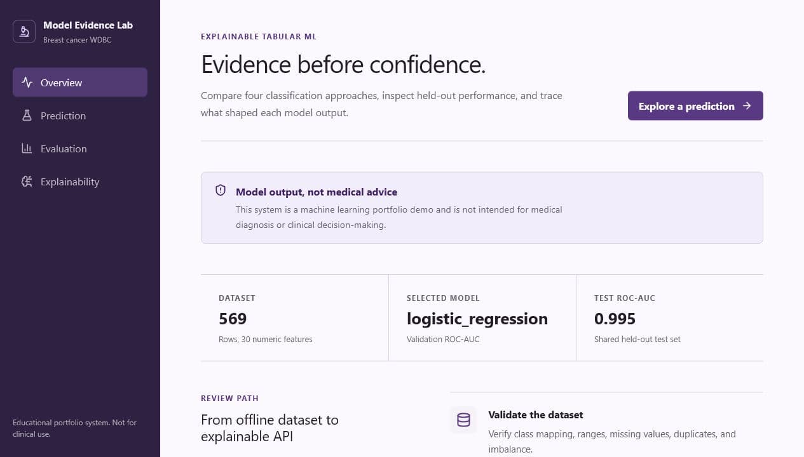
Task: Click the Validate the dataset heading
Action: tap(536, 415)
